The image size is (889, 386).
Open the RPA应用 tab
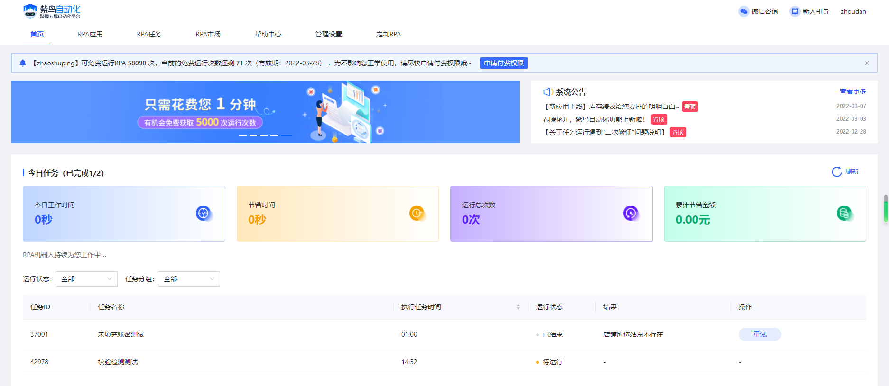90,34
